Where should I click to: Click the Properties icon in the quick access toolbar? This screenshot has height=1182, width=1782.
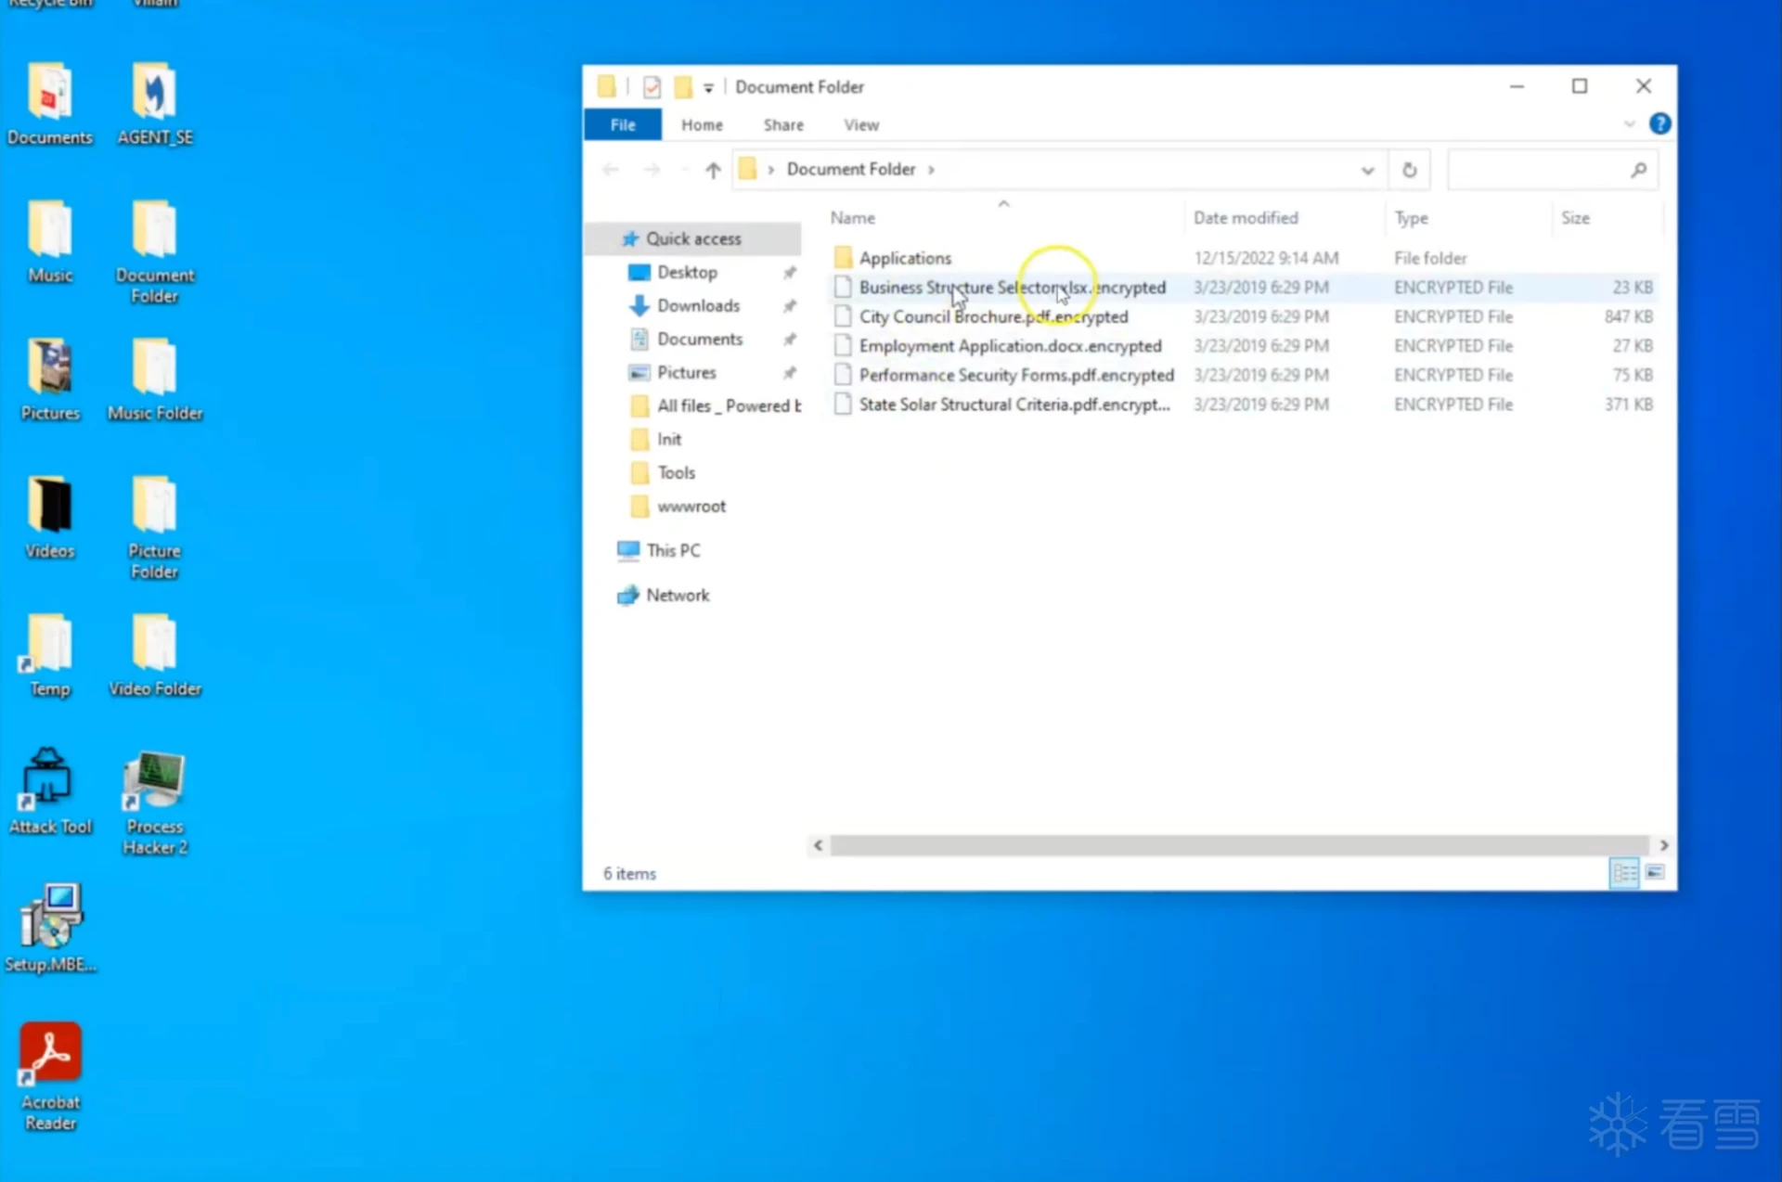[x=652, y=87]
